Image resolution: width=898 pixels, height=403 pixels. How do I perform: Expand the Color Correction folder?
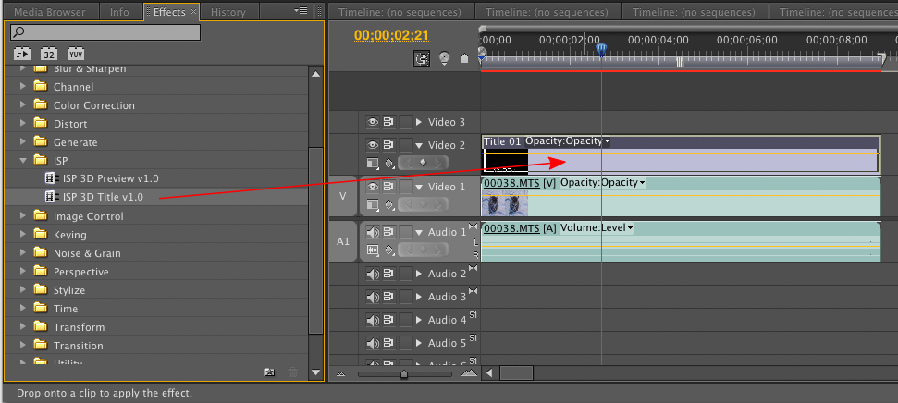coord(23,104)
